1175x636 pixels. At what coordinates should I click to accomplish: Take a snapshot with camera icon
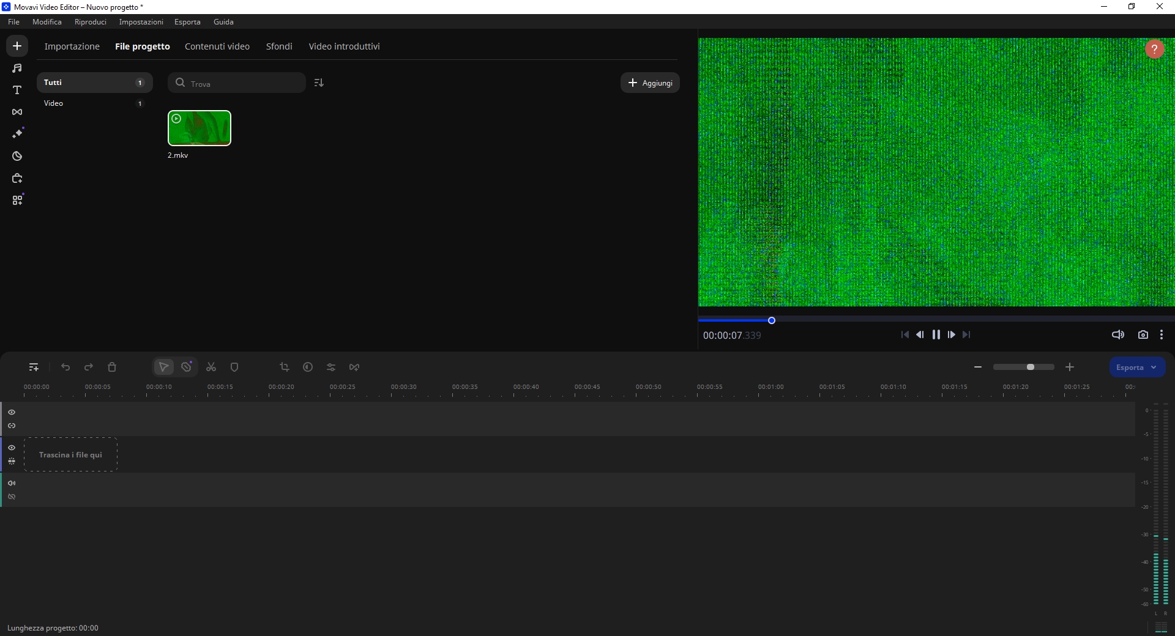tap(1143, 335)
